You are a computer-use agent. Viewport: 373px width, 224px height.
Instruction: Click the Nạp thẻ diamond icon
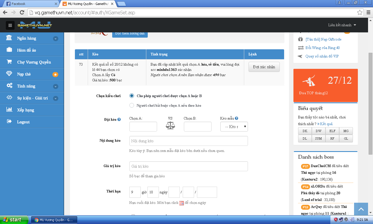pyautogui.click(x=9, y=74)
